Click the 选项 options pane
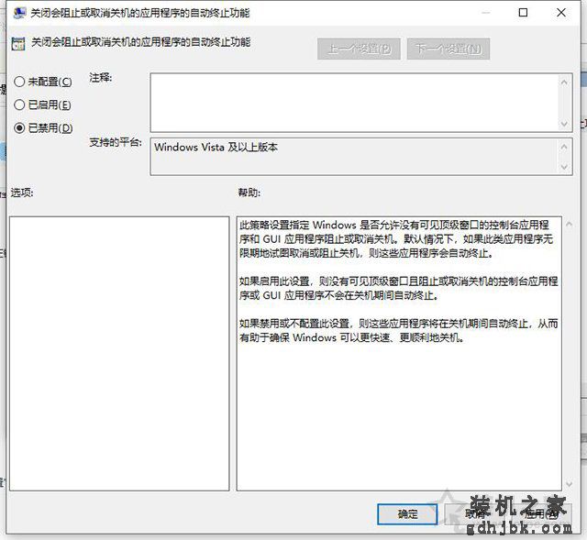The height and width of the screenshot is (540, 587). tap(119, 354)
